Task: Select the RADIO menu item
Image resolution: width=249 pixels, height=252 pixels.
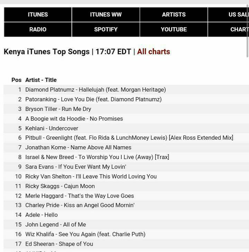Action: tap(38, 29)
